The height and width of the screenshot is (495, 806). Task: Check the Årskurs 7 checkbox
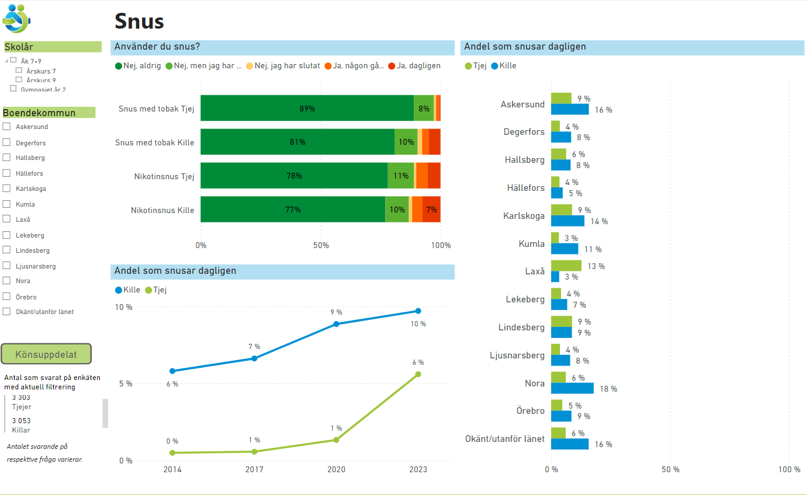(19, 70)
